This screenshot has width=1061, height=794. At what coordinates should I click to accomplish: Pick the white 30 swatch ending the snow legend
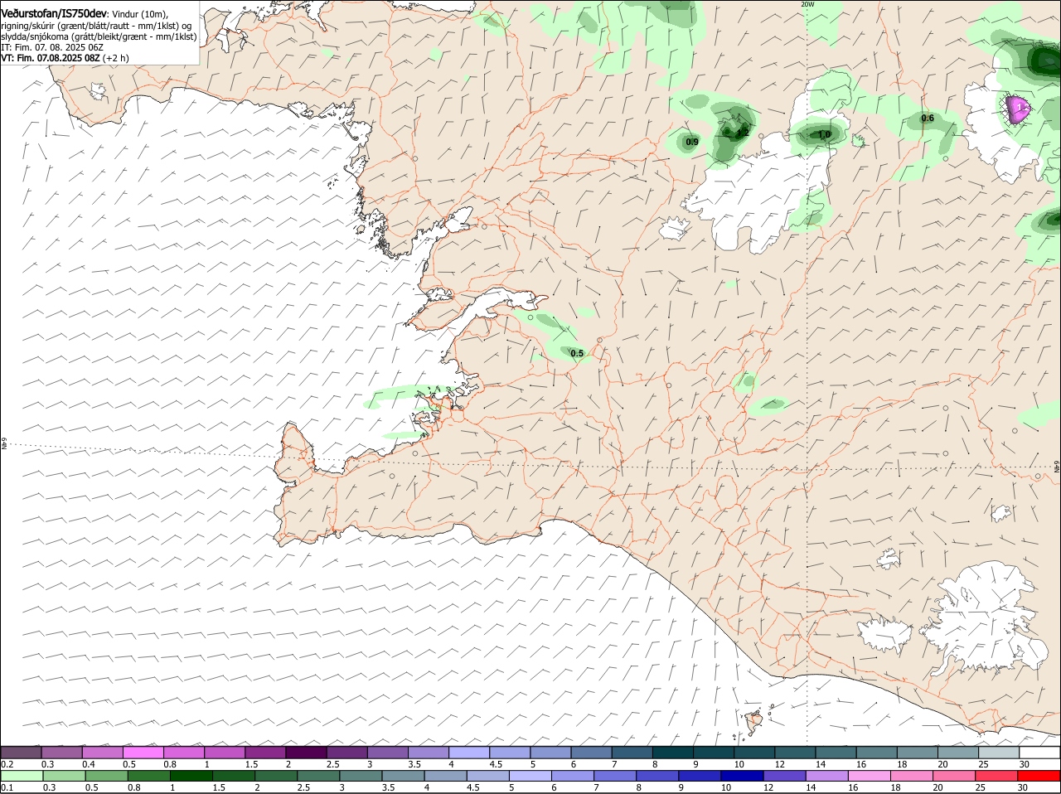click(x=1039, y=752)
